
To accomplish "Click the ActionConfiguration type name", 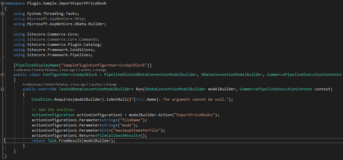I will (53, 115).
